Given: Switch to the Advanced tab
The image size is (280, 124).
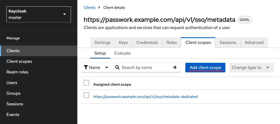Looking at the screenshot, I should click(x=254, y=43).
